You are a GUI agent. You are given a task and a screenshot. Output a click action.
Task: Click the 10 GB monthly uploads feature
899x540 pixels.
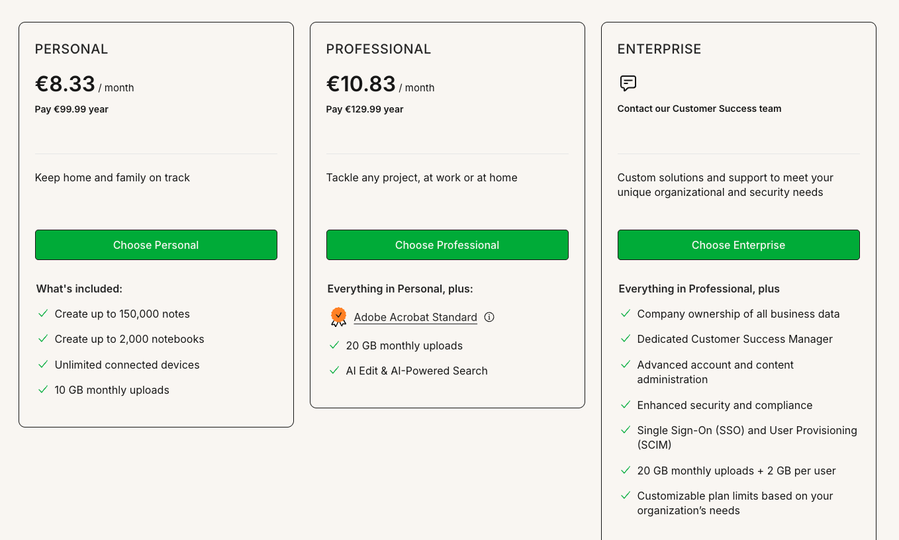click(112, 390)
